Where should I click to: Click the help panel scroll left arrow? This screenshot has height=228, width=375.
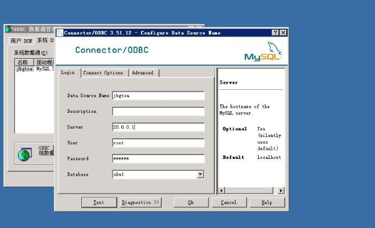tap(222, 190)
